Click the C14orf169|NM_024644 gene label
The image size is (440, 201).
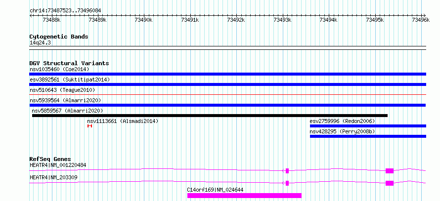215,190
